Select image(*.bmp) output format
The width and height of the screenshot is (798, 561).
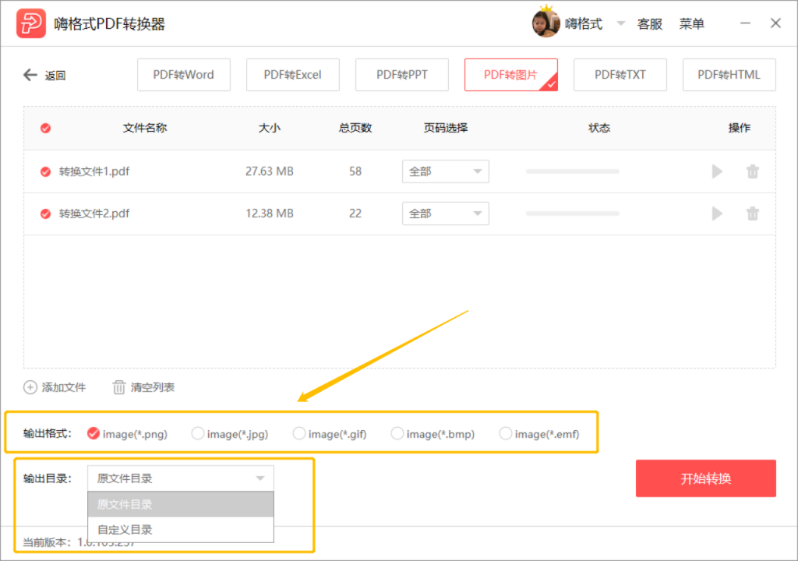397,433
